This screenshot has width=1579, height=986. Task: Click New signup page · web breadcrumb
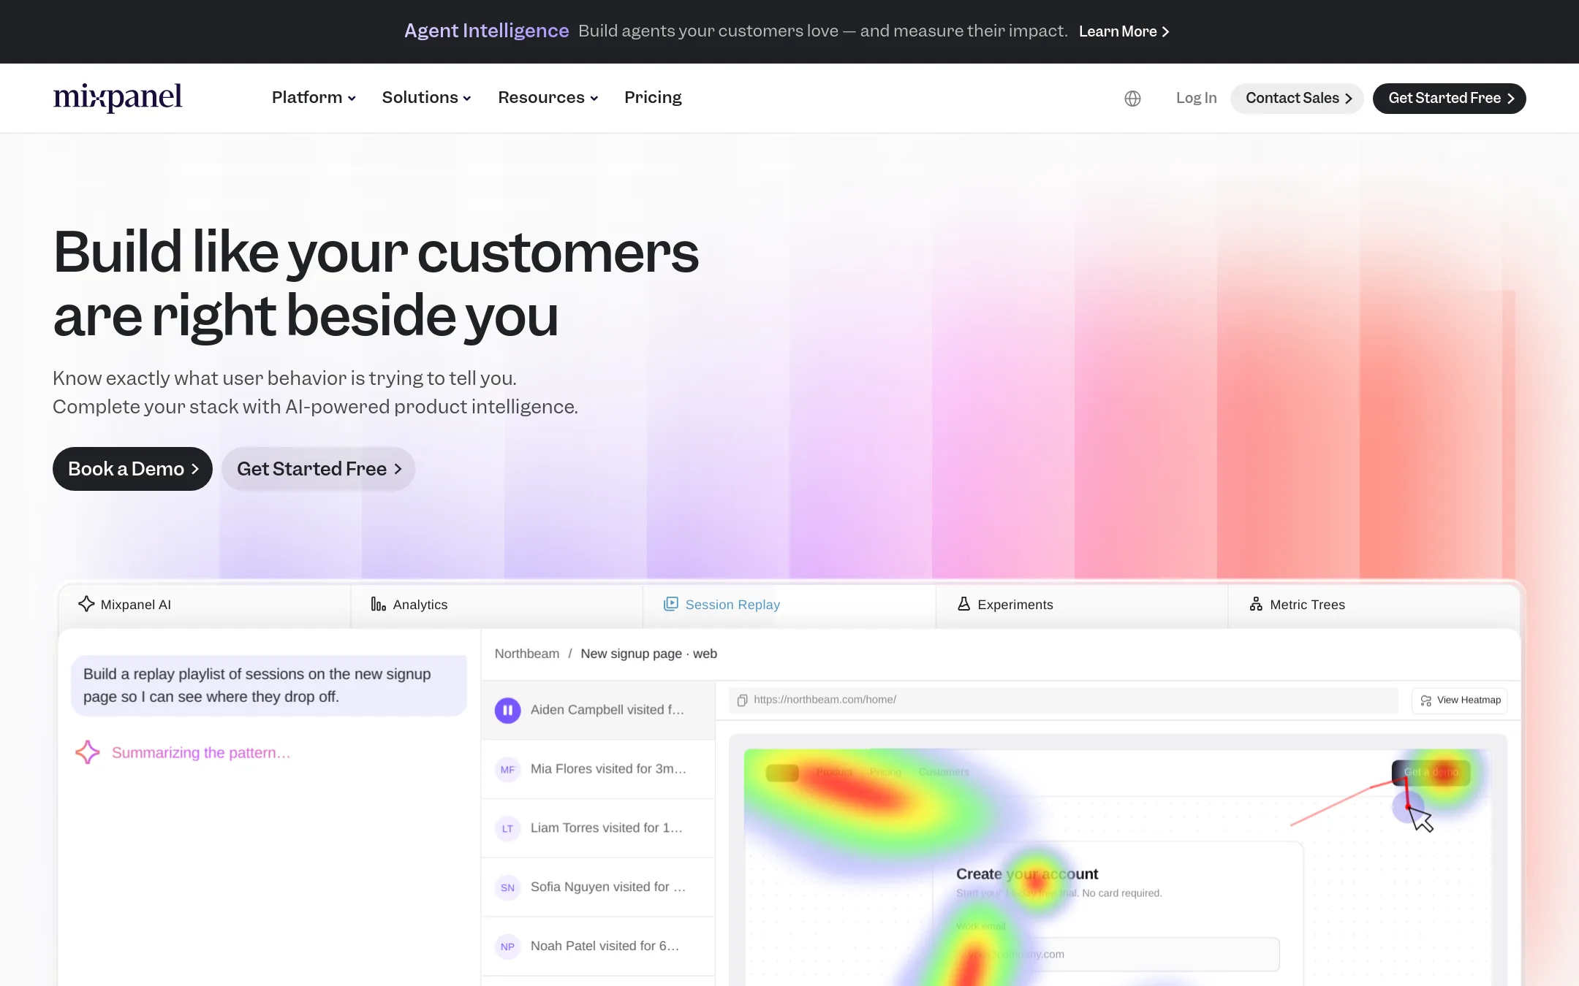(x=648, y=654)
